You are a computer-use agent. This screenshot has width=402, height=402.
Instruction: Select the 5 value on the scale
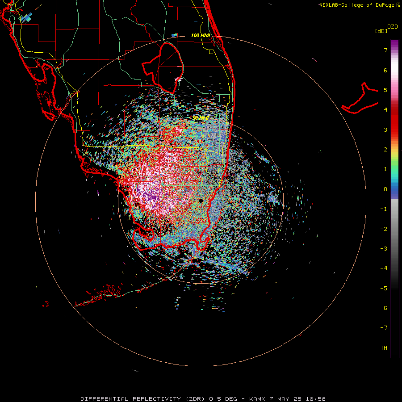pos(385,90)
